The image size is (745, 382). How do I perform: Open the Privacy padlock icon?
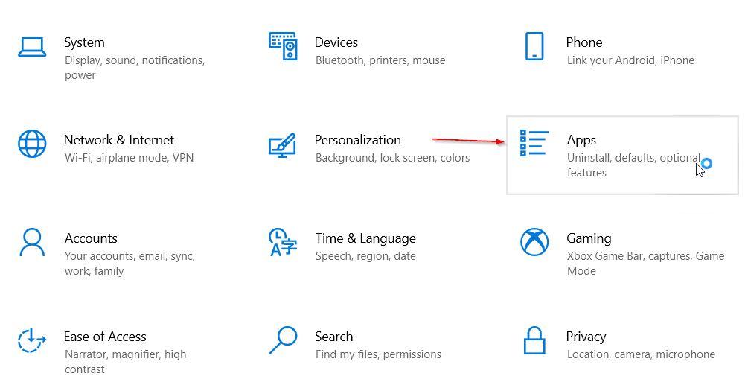534,340
